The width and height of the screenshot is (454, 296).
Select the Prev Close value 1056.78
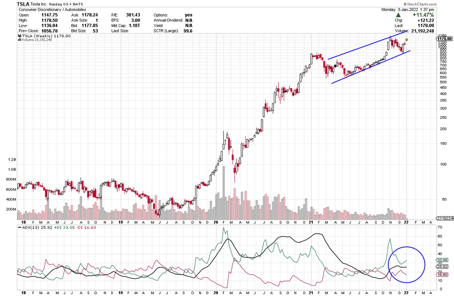coord(49,31)
